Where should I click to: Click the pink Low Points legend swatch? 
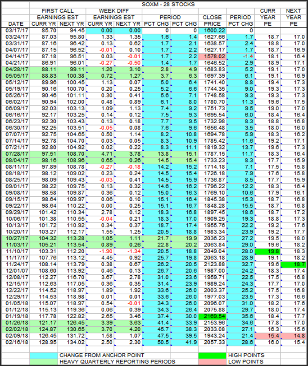point(212,361)
